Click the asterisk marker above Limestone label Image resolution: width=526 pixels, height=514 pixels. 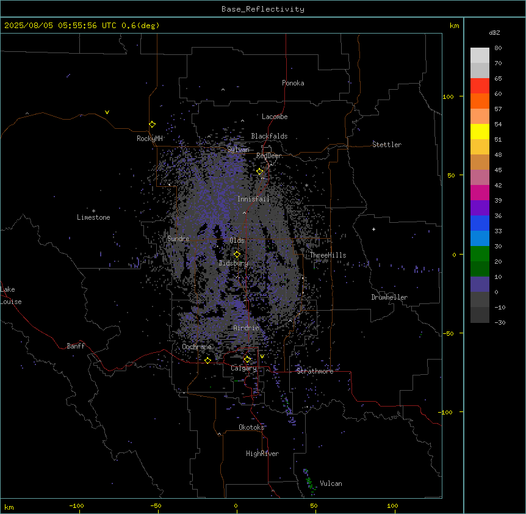click(93, 211)
